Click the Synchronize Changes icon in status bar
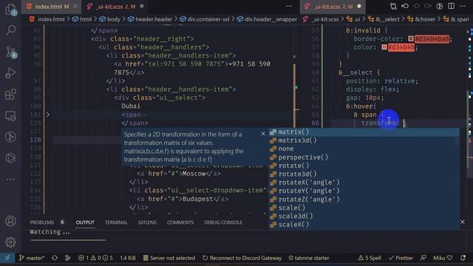This screenshot has width=473, height=266. point(55,258)
